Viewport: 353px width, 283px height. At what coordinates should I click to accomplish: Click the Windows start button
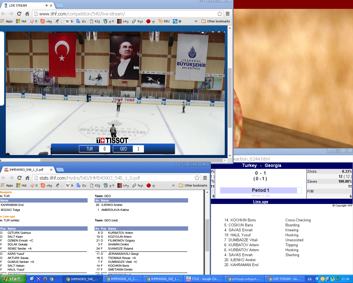(x=13, y=279)
